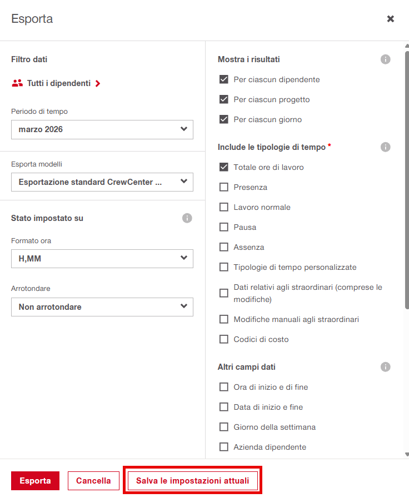
Task: Click Salva le impostazioni attuali
Action: click(192, 481)
